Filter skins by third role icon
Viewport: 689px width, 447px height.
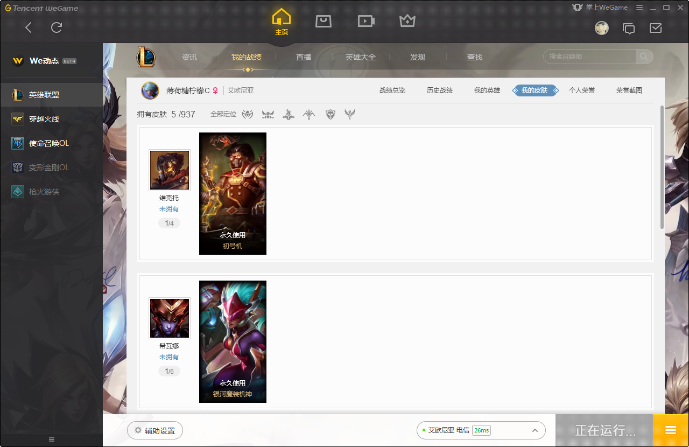click(289, 114)
